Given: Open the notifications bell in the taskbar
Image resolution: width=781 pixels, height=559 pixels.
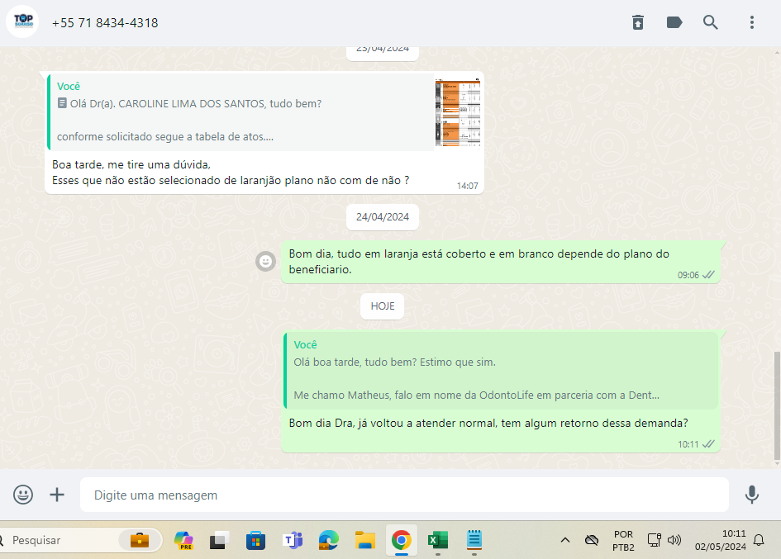Looking at the screenshot, I should click(x=759, y=540).
